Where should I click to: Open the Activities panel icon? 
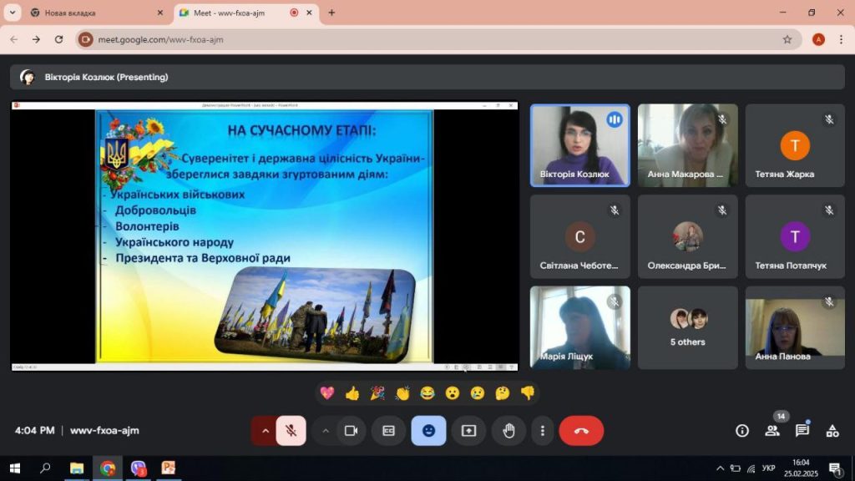832,431
